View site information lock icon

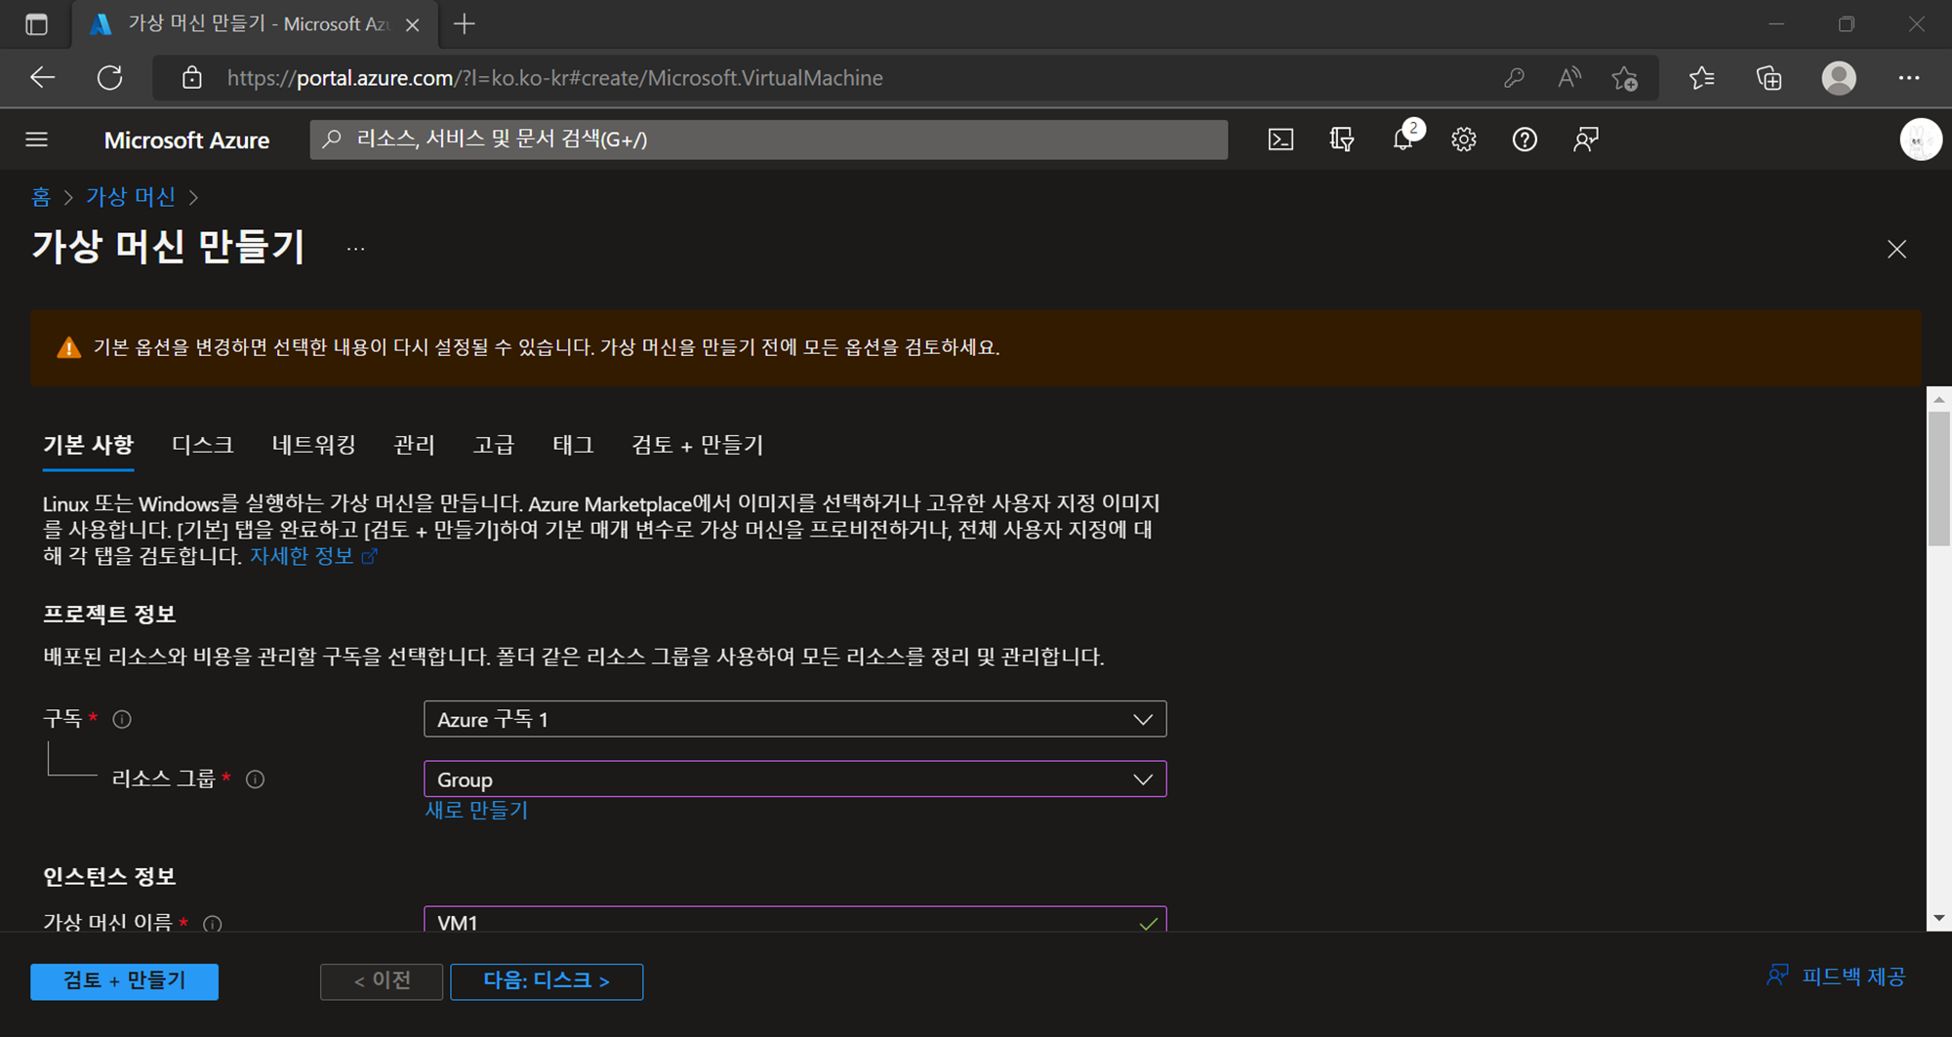[x=192, y=78]
